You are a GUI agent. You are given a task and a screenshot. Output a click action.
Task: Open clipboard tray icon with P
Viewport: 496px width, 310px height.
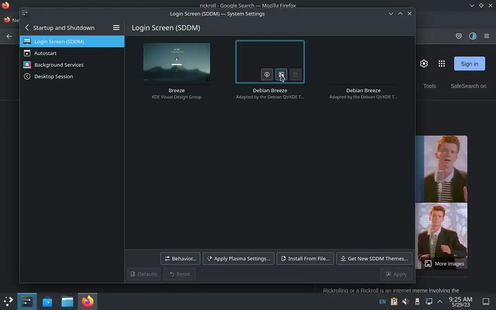coord(394,301)
